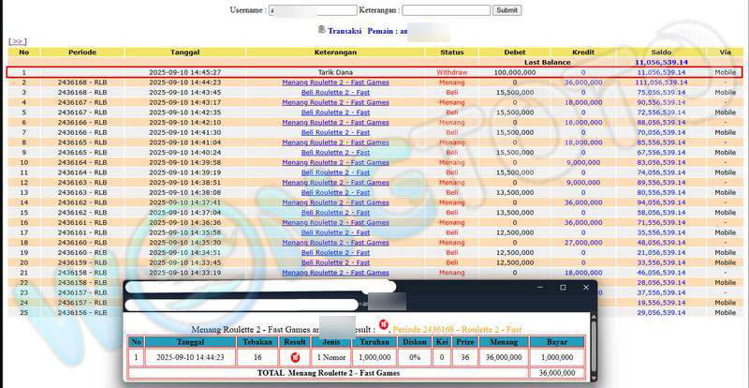
Task: Close the roulette result popup window
Action: 586,287
